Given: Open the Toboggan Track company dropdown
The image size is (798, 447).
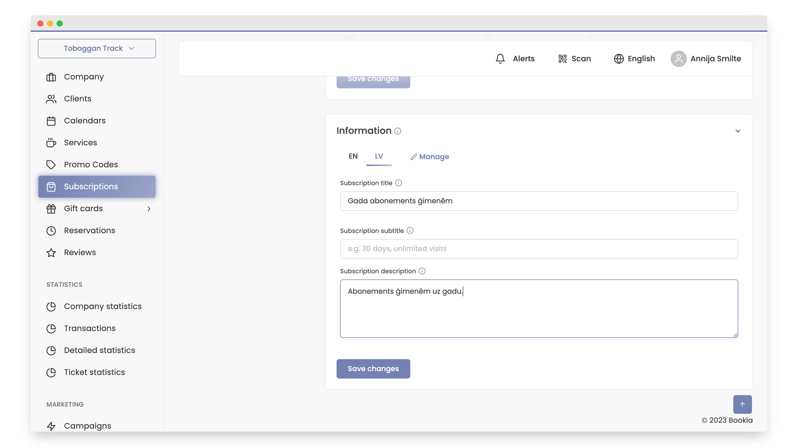Looking at the screenshot, I should (97, 48).
